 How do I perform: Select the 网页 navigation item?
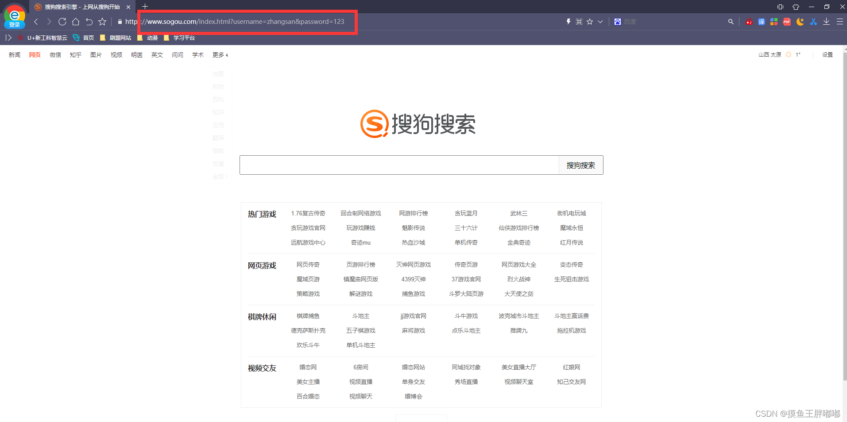coord(35,55)
